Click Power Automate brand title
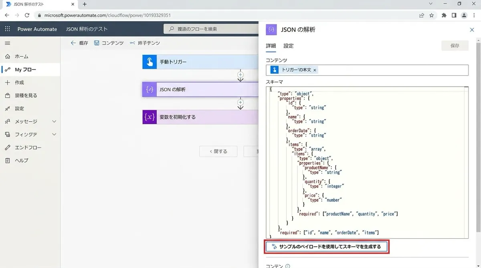 tap(37, 29)
